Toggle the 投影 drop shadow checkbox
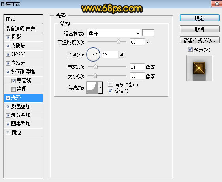The height and width of the screenshot is (182, 222). 8,38
